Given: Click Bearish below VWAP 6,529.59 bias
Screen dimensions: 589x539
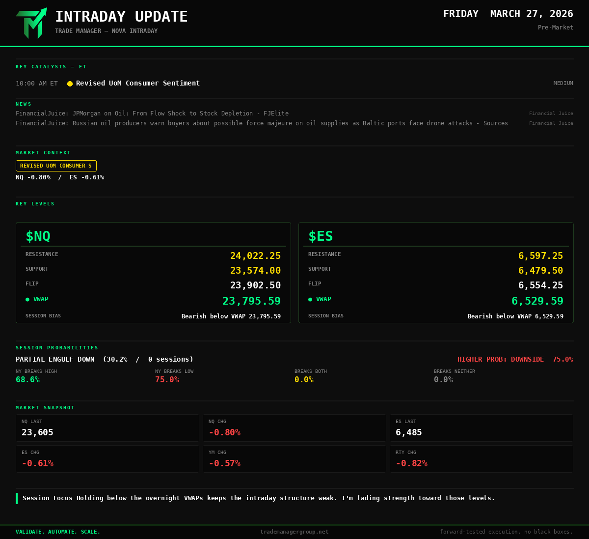Looking at the screenshot, I should [x=515, y=316].
